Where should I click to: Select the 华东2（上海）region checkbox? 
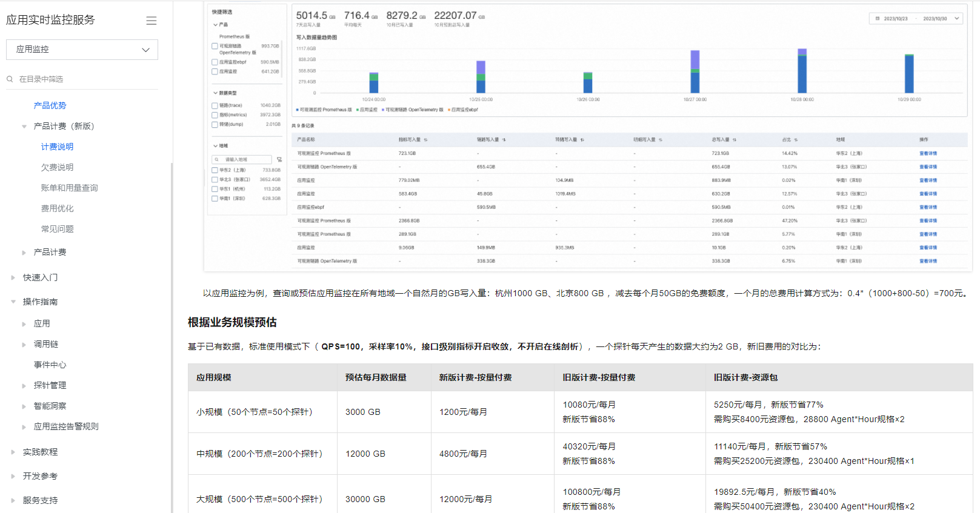click(215, 170)
